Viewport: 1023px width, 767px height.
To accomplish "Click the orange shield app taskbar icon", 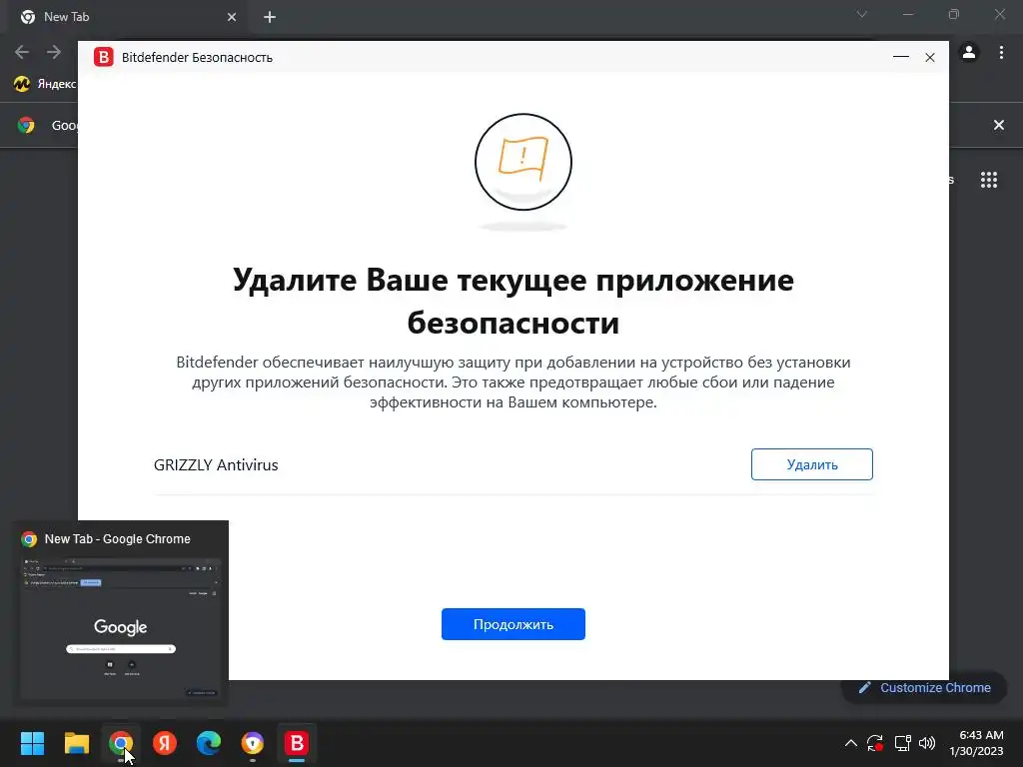I will tap(253, 743).
